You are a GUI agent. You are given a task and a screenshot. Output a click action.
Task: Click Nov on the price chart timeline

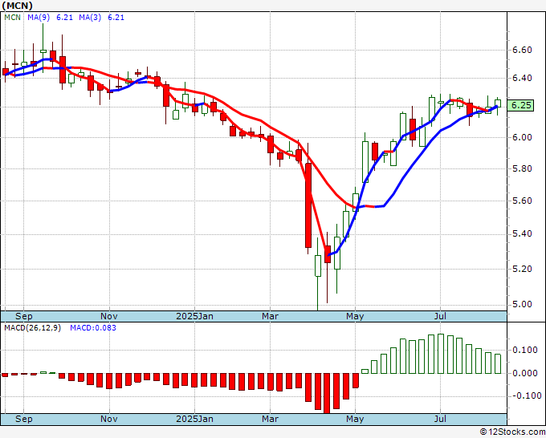pyautogui.click(x=109, y=316)
